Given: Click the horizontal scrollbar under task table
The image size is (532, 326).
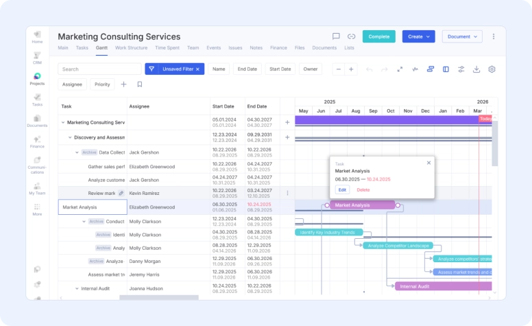Looking at the screenshot, I should pyautogui.click(x=159, y=297).
